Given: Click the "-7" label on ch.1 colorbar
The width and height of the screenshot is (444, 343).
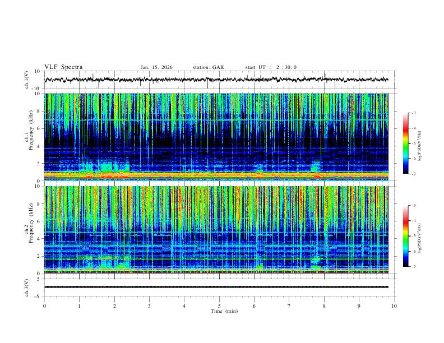Looking at the screenshot, I should pos(413,174).
